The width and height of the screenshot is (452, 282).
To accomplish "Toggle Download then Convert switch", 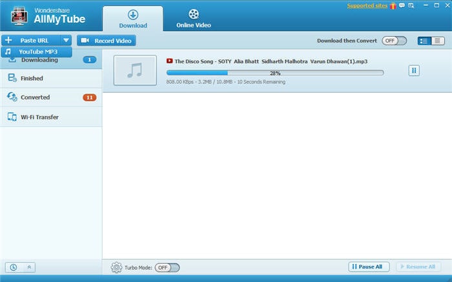I will coord(394,41).
